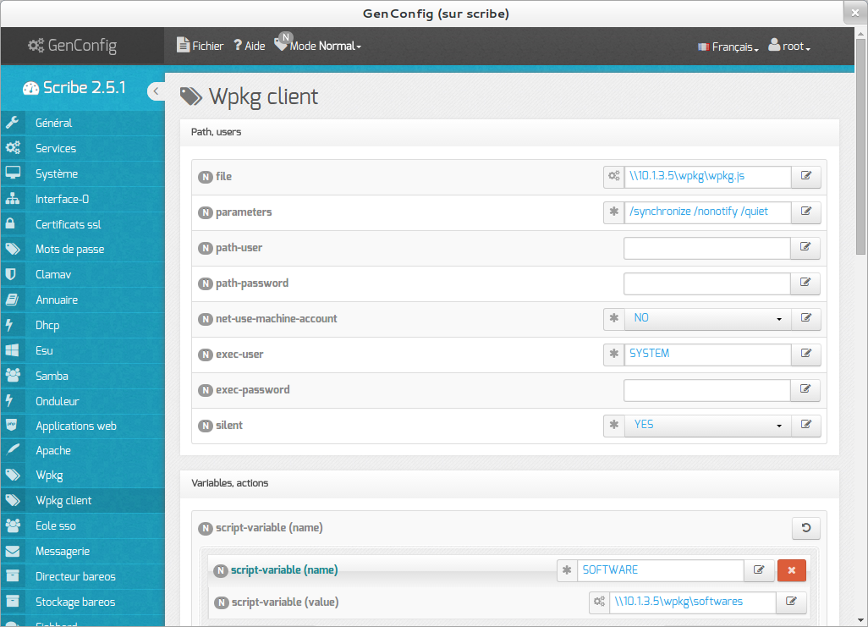Reset script-variable (name) with the undo button
The width and height of the screenshot is (868, 627).
click(x=806, y=528)
